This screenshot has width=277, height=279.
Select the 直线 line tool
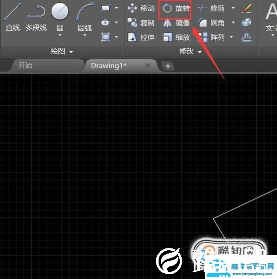coord(12,17)
